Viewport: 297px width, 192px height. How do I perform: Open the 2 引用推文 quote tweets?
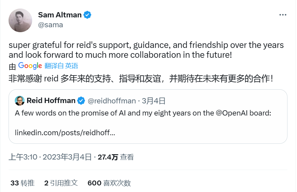pyautogui.click(x=61, y=183)
